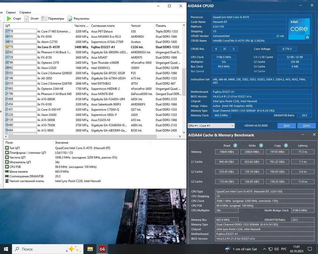Select the 8x Atom C2750 row
The width and height of the screenshot is (318, 254).
[93, 42]
